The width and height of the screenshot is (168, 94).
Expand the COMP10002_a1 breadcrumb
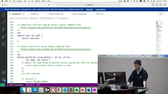47,18
